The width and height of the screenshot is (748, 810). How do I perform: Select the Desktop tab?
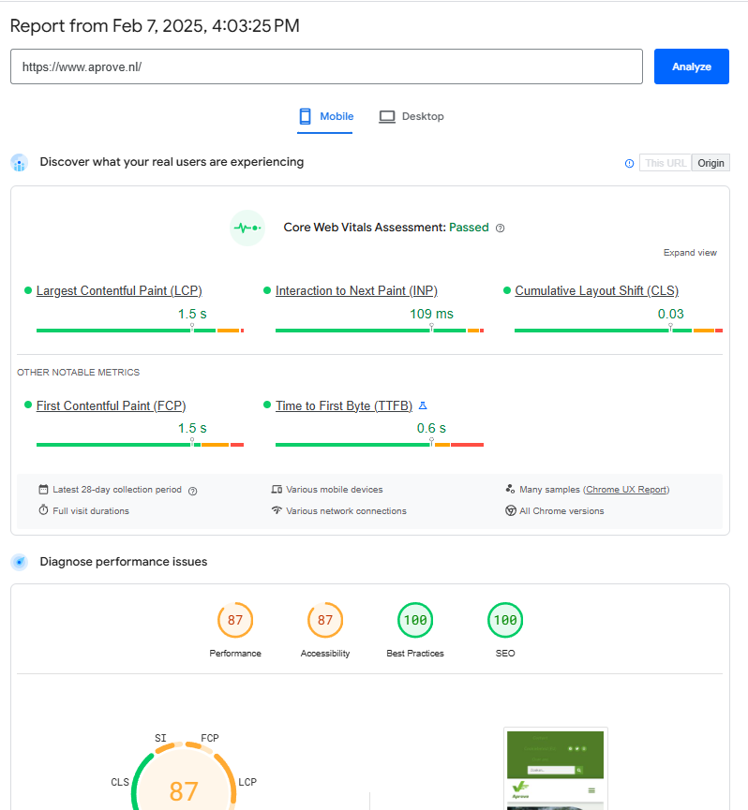411,117
